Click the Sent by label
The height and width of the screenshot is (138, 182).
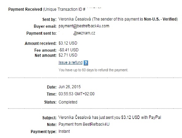point(49,19)
